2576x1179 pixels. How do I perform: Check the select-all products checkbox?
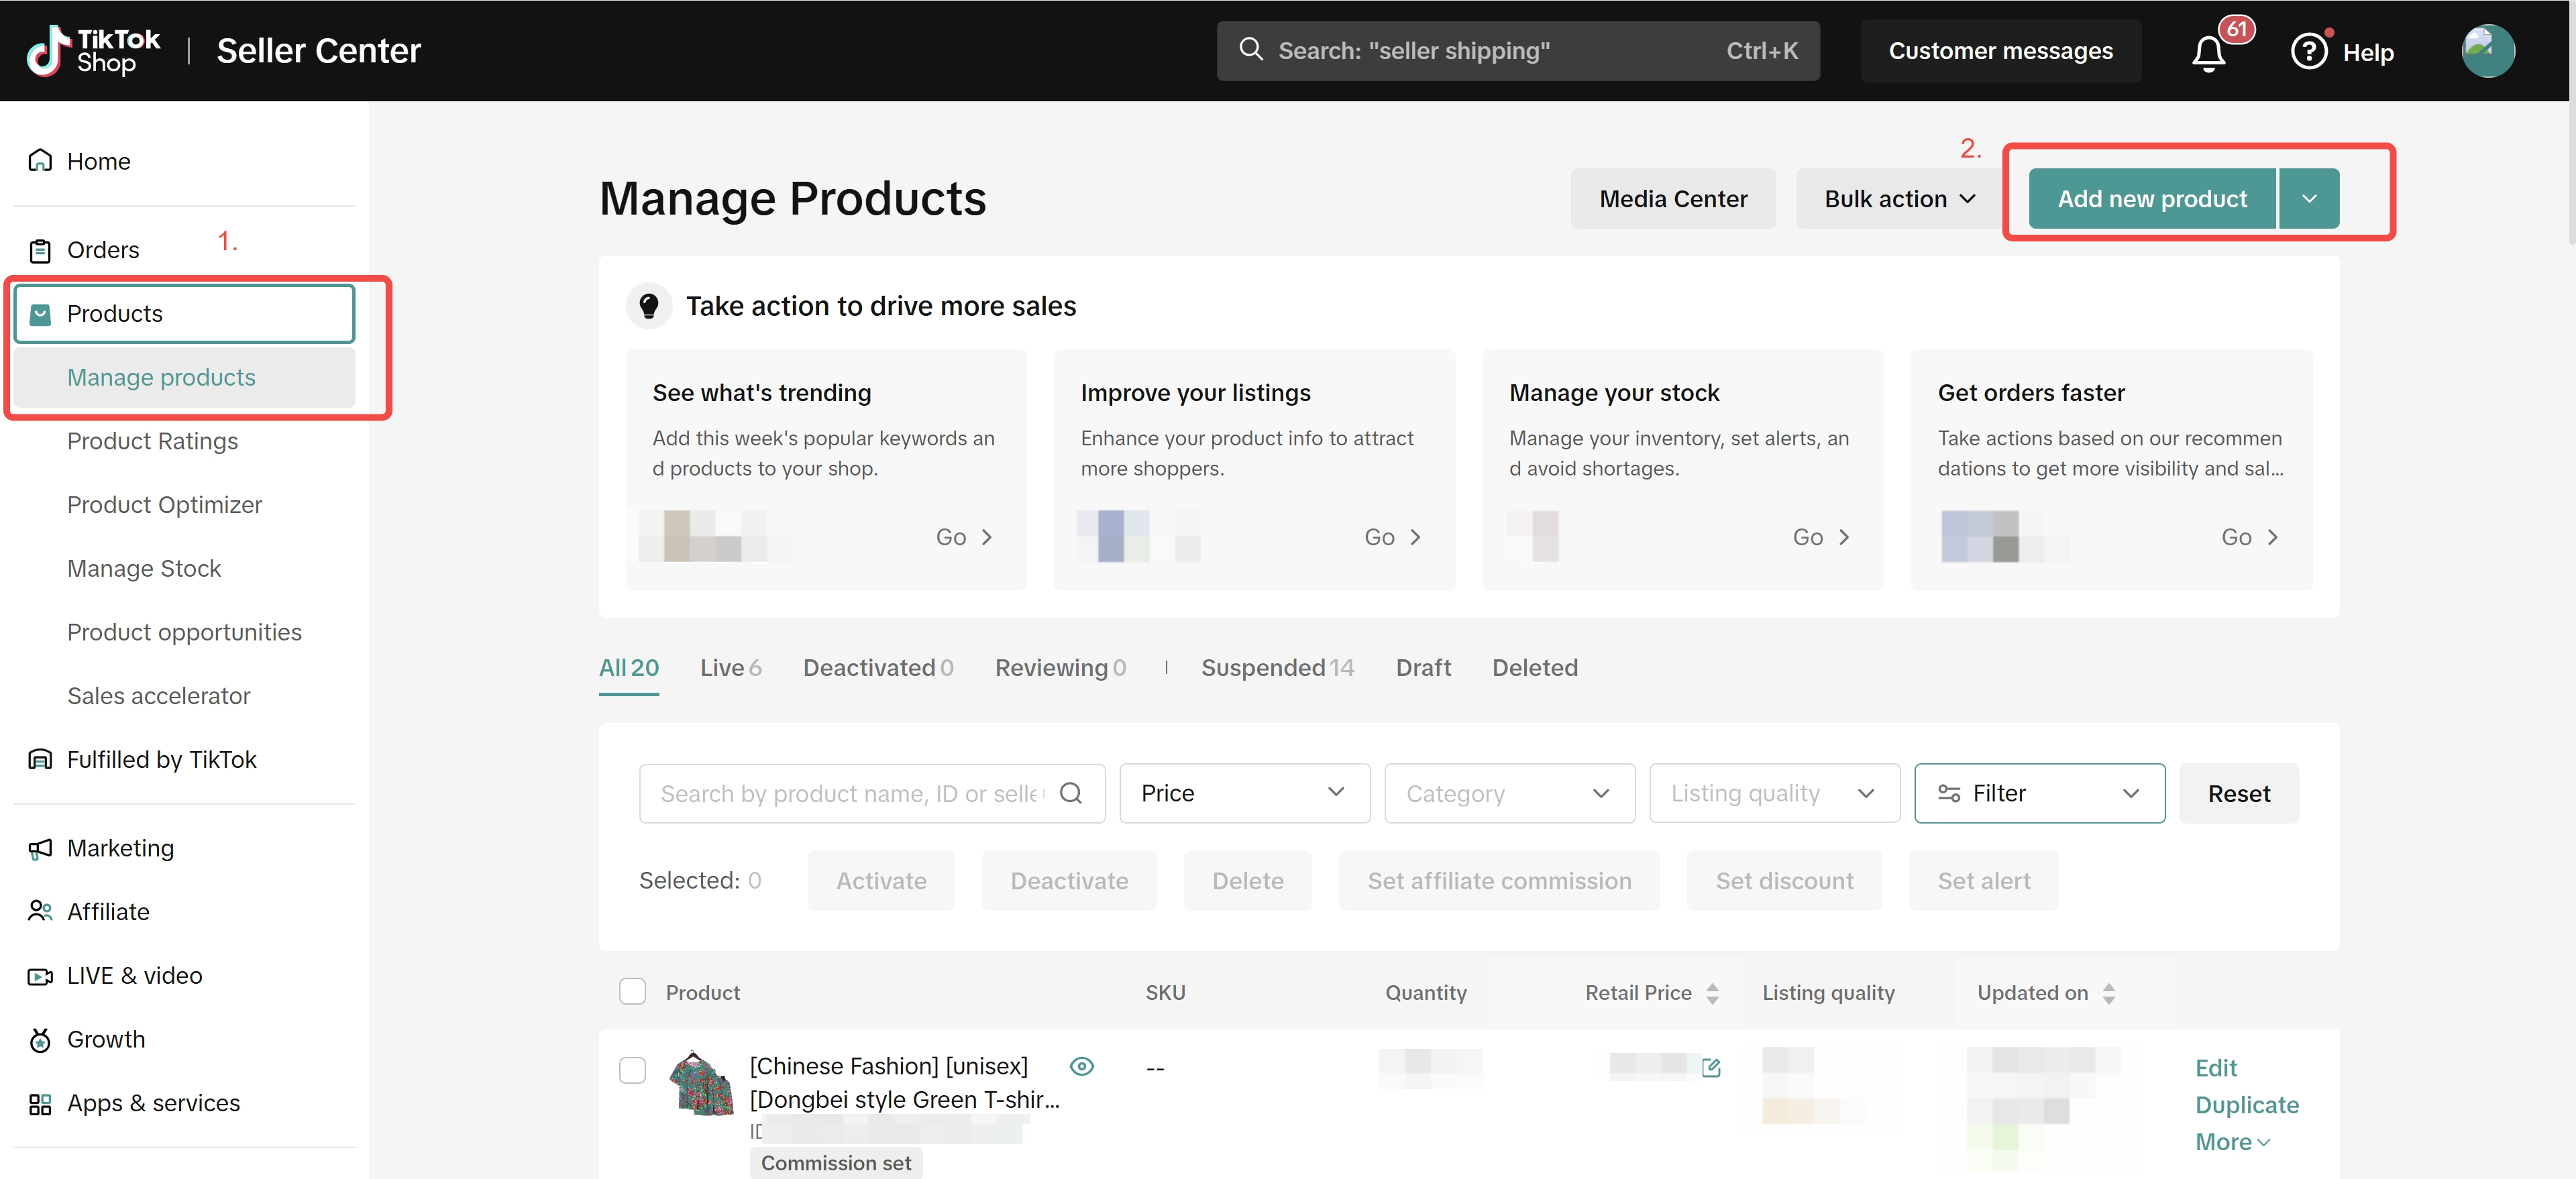[632, 992]
